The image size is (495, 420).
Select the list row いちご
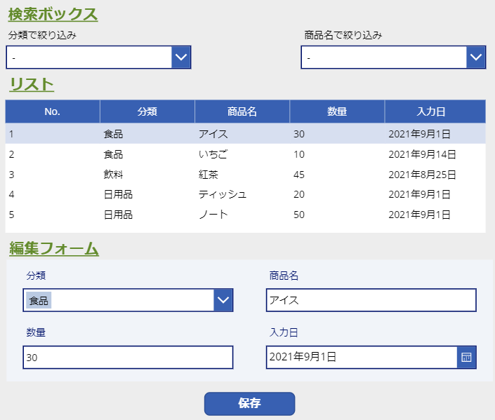pyautogui.click(x=245, y=154)
